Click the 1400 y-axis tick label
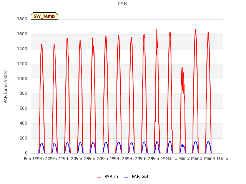 click(22, 49)
